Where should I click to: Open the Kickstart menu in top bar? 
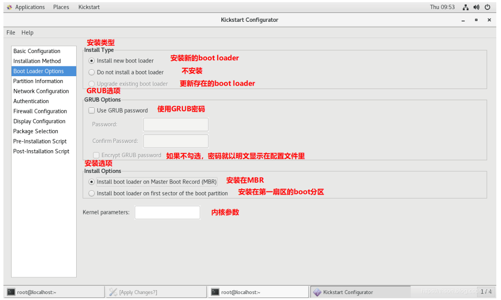coord(89,7)
